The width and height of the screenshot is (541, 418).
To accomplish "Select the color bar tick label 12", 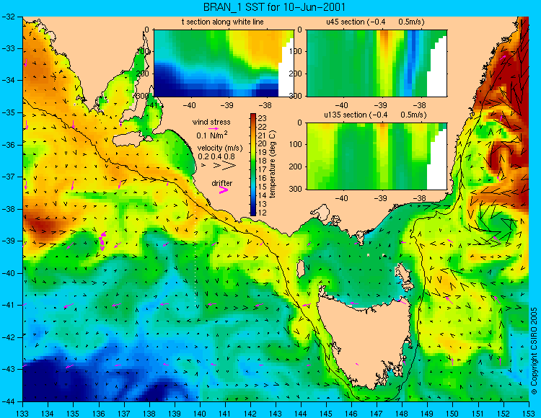I will 263,213.
